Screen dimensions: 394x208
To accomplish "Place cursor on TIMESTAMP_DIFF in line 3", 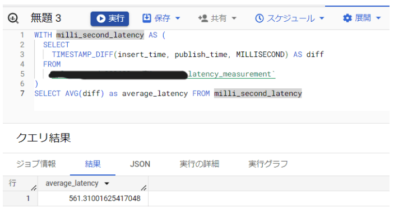I will pyautogui.click(x=82, y=54).
